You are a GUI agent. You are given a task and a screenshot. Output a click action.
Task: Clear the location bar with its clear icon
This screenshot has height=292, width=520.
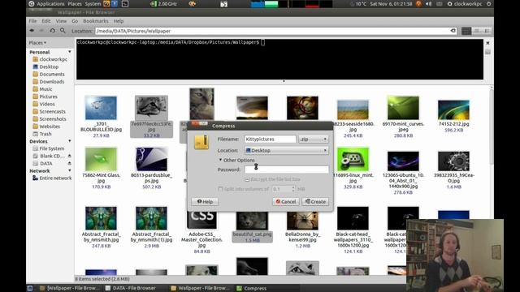click(x=453, y=31)
